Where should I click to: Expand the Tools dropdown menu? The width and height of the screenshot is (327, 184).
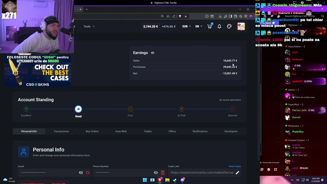tap(89, 26)
